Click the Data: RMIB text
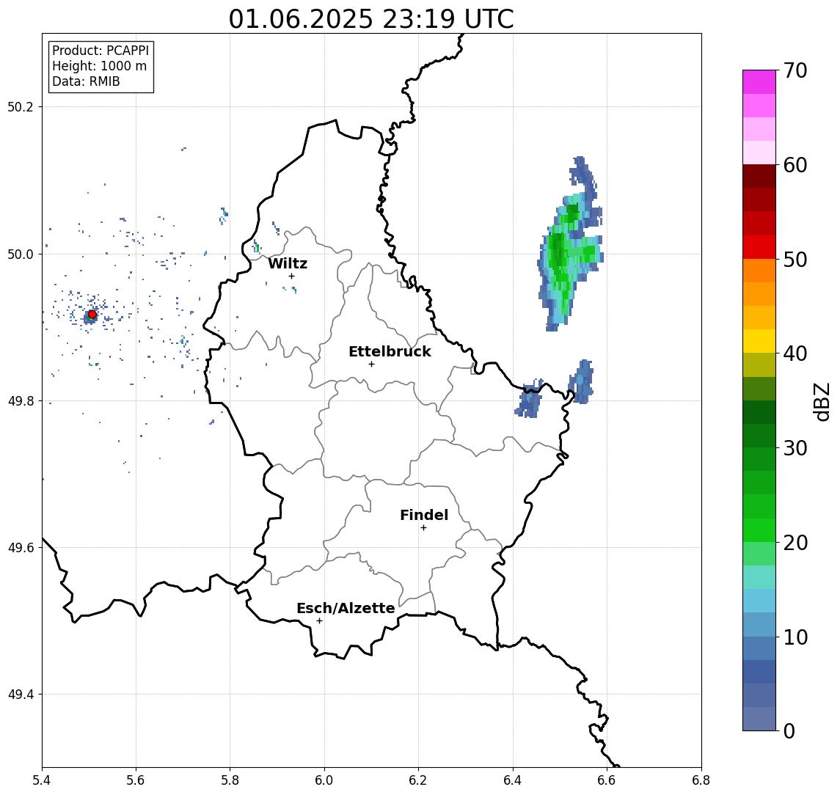 pyautogui.click(x=86, y=81)
